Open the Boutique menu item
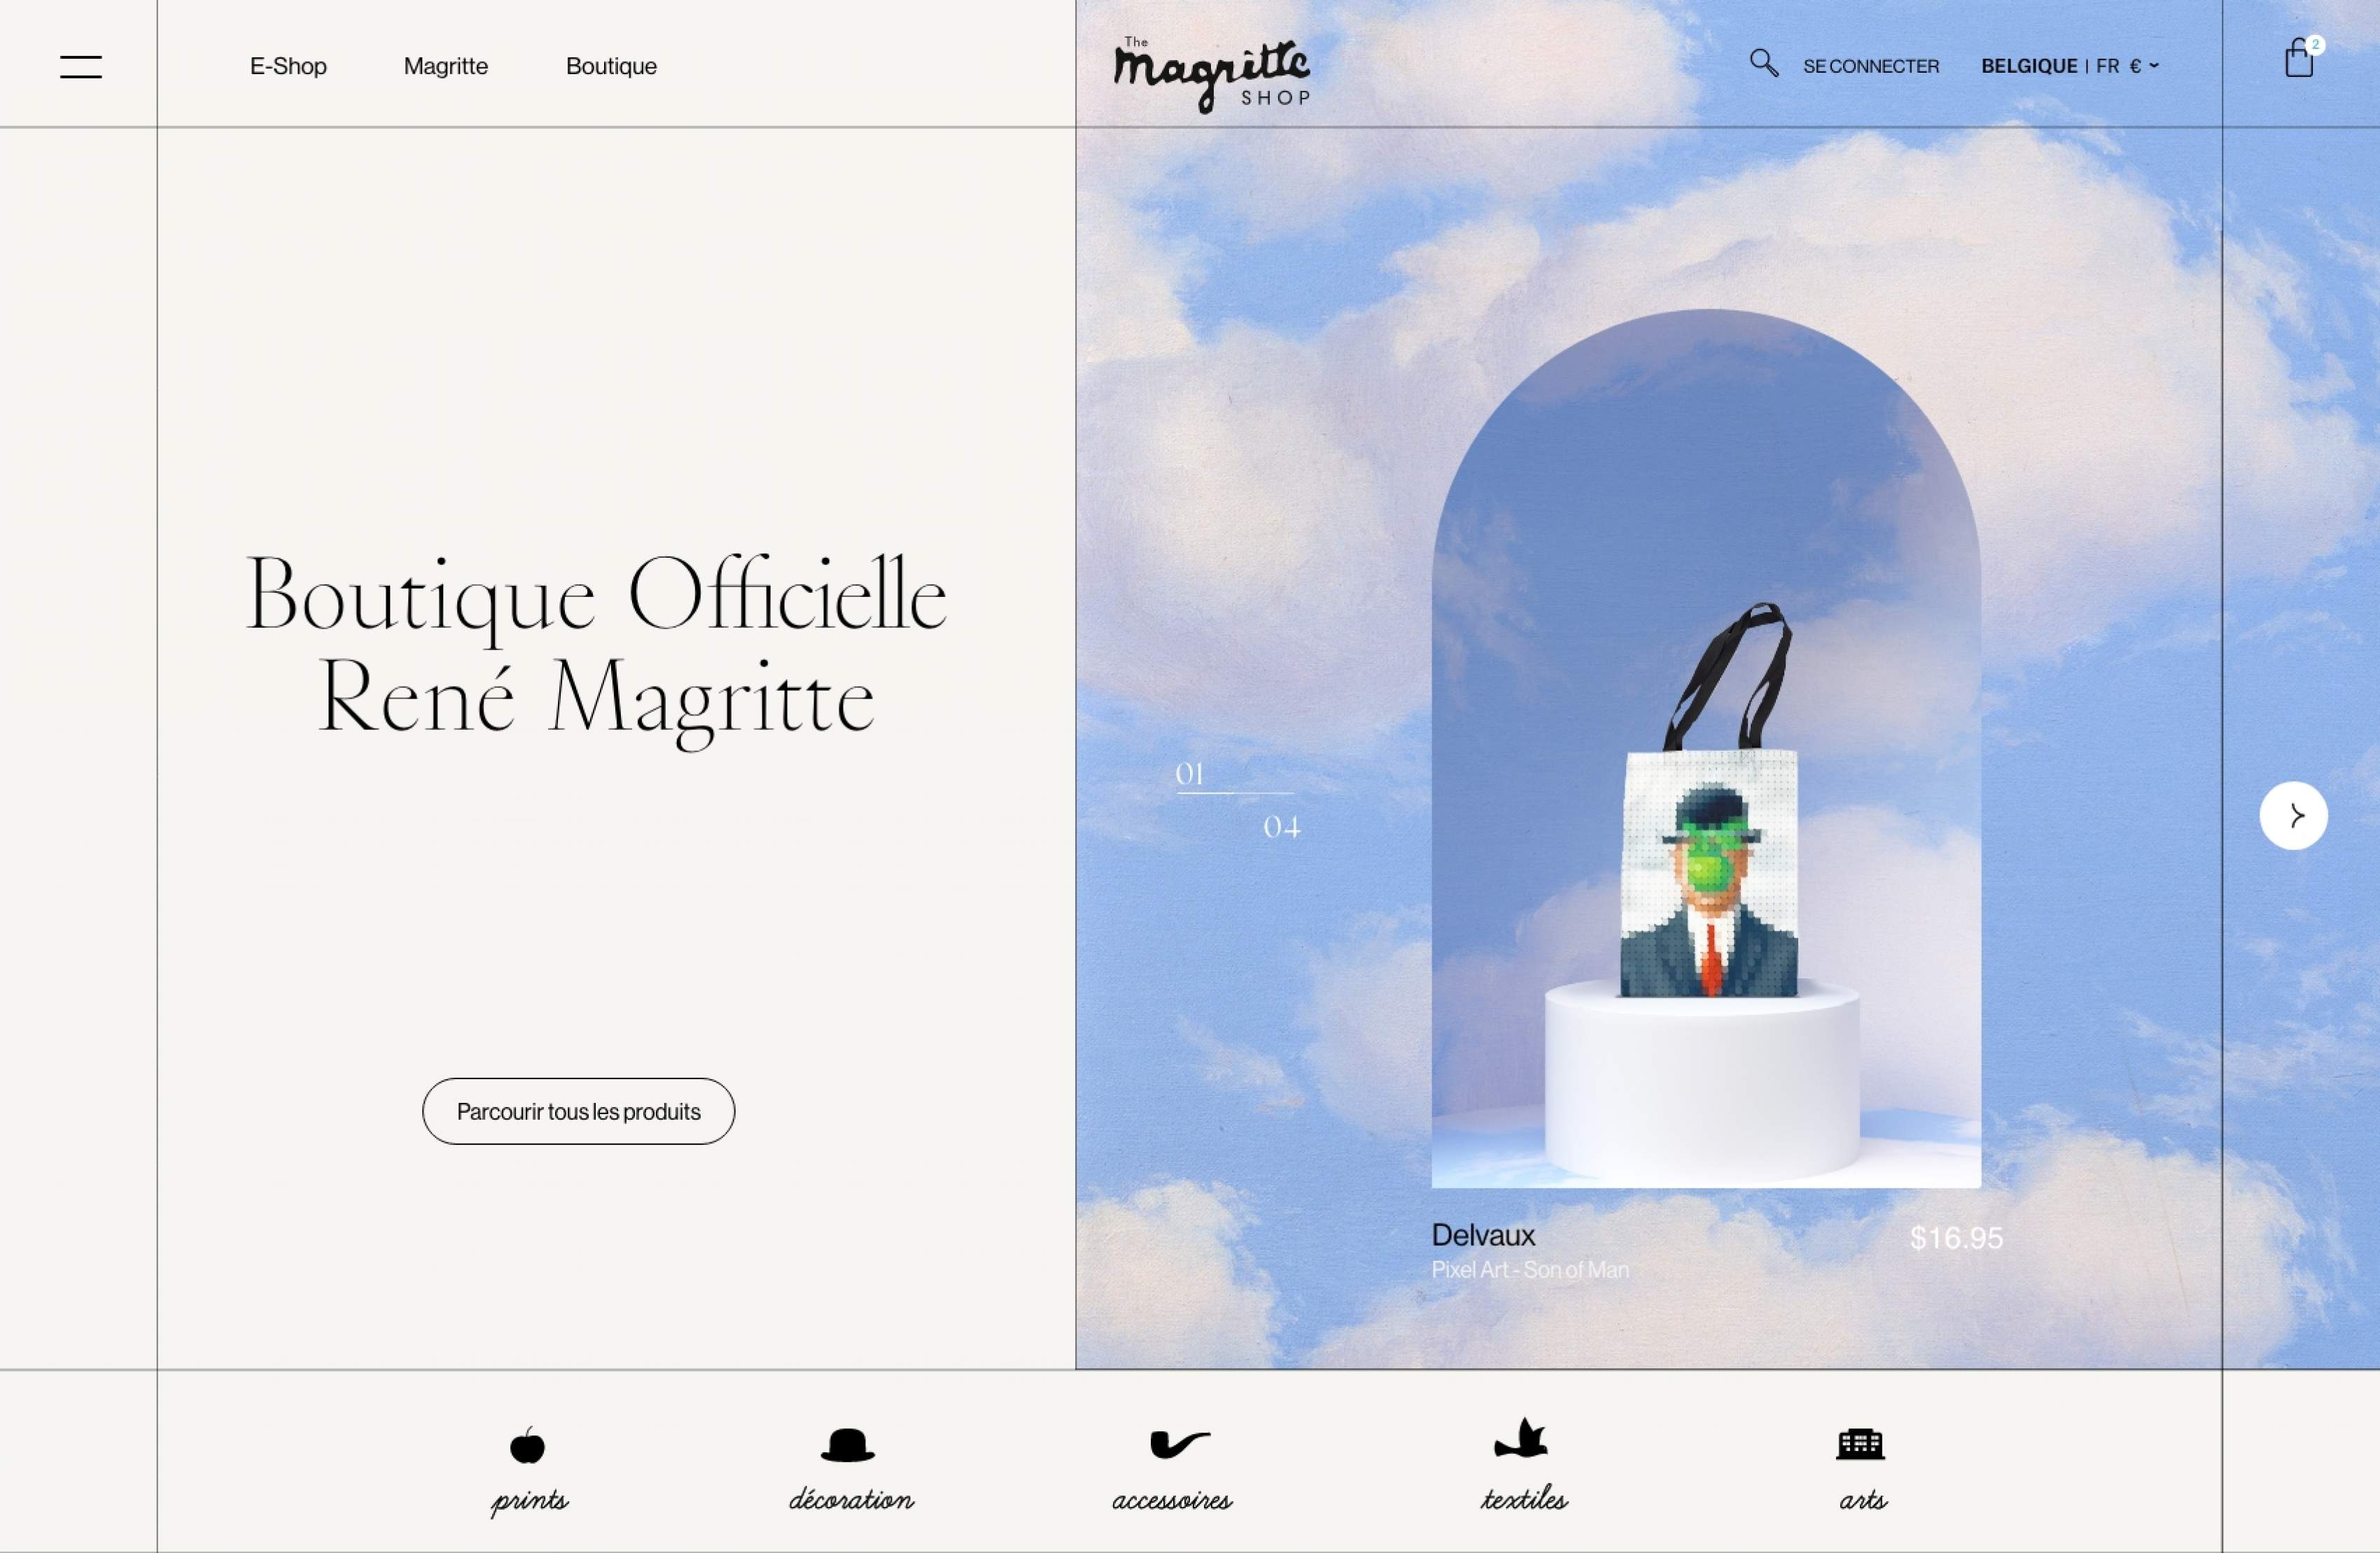Viewport: 2380px width, 1553px height. (x=611, y=66)
